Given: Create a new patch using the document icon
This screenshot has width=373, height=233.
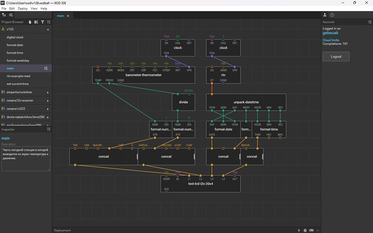Looking at the screenshot, I should click(x=30, y=22).
